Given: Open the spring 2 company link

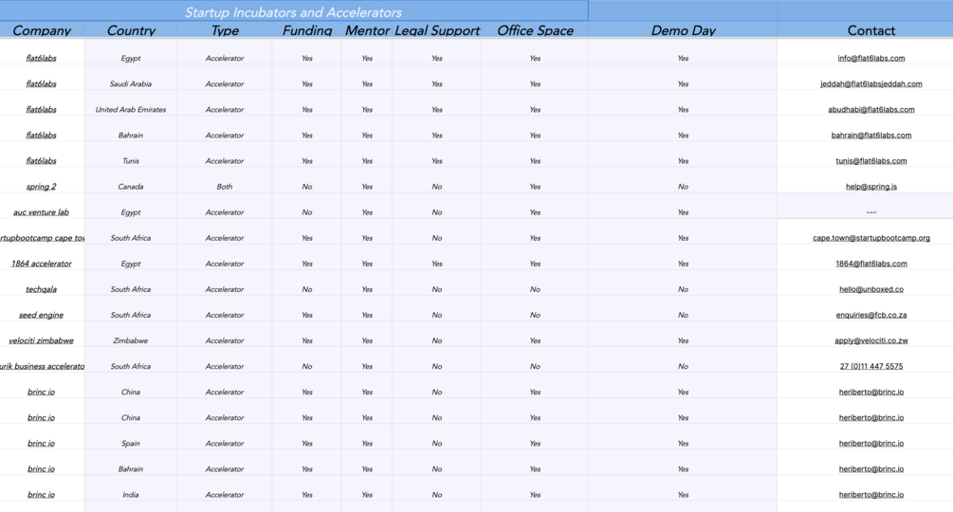Looking at the screenshot, I should point(41,187).
